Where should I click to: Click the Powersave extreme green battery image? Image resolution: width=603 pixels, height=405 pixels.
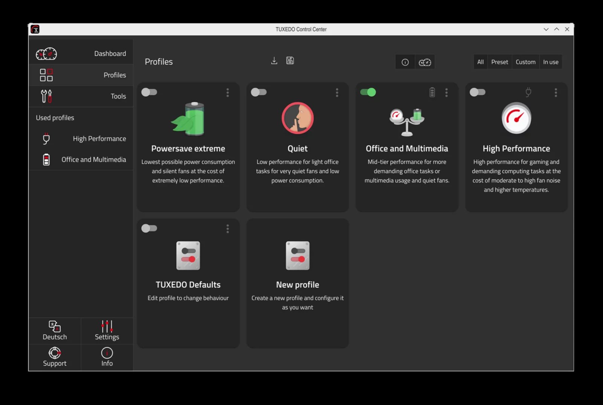(x=188, y=119)
